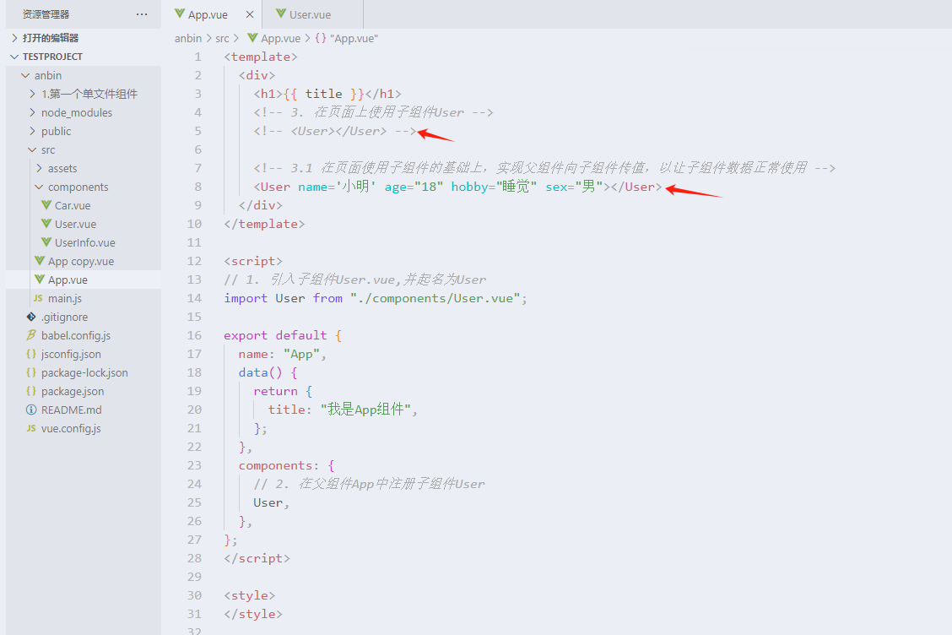Open .gitignore file
Image resolution: width=952 pixels, height=635 pixels.
point(84,317)
